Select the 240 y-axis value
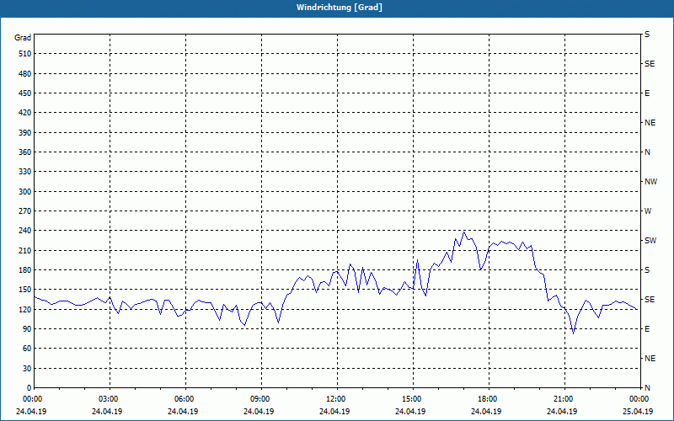This screenshot has width=674, height=421. [x=25, y=231]
